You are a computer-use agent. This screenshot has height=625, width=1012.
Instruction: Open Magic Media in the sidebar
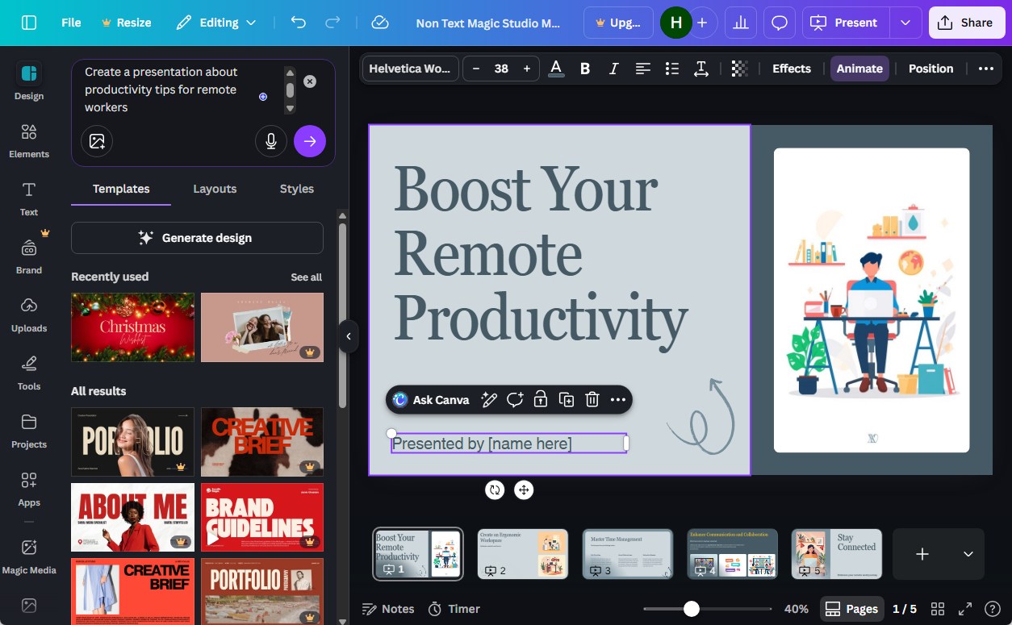[28, 558]
